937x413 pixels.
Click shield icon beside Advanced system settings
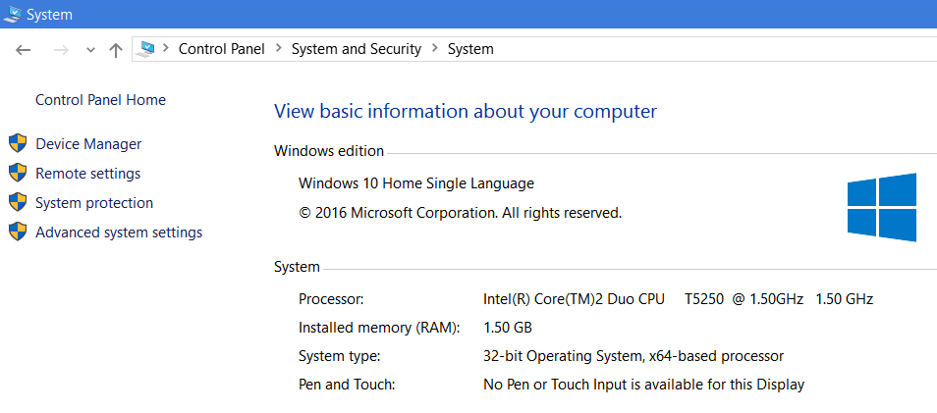pos(18,232)
